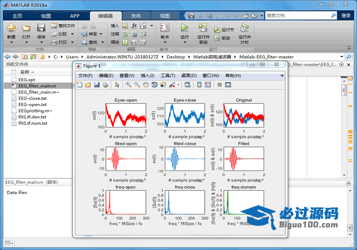Expand the Print dropdown arrow in ribbon
357x250 pixels.
point(72,42)
